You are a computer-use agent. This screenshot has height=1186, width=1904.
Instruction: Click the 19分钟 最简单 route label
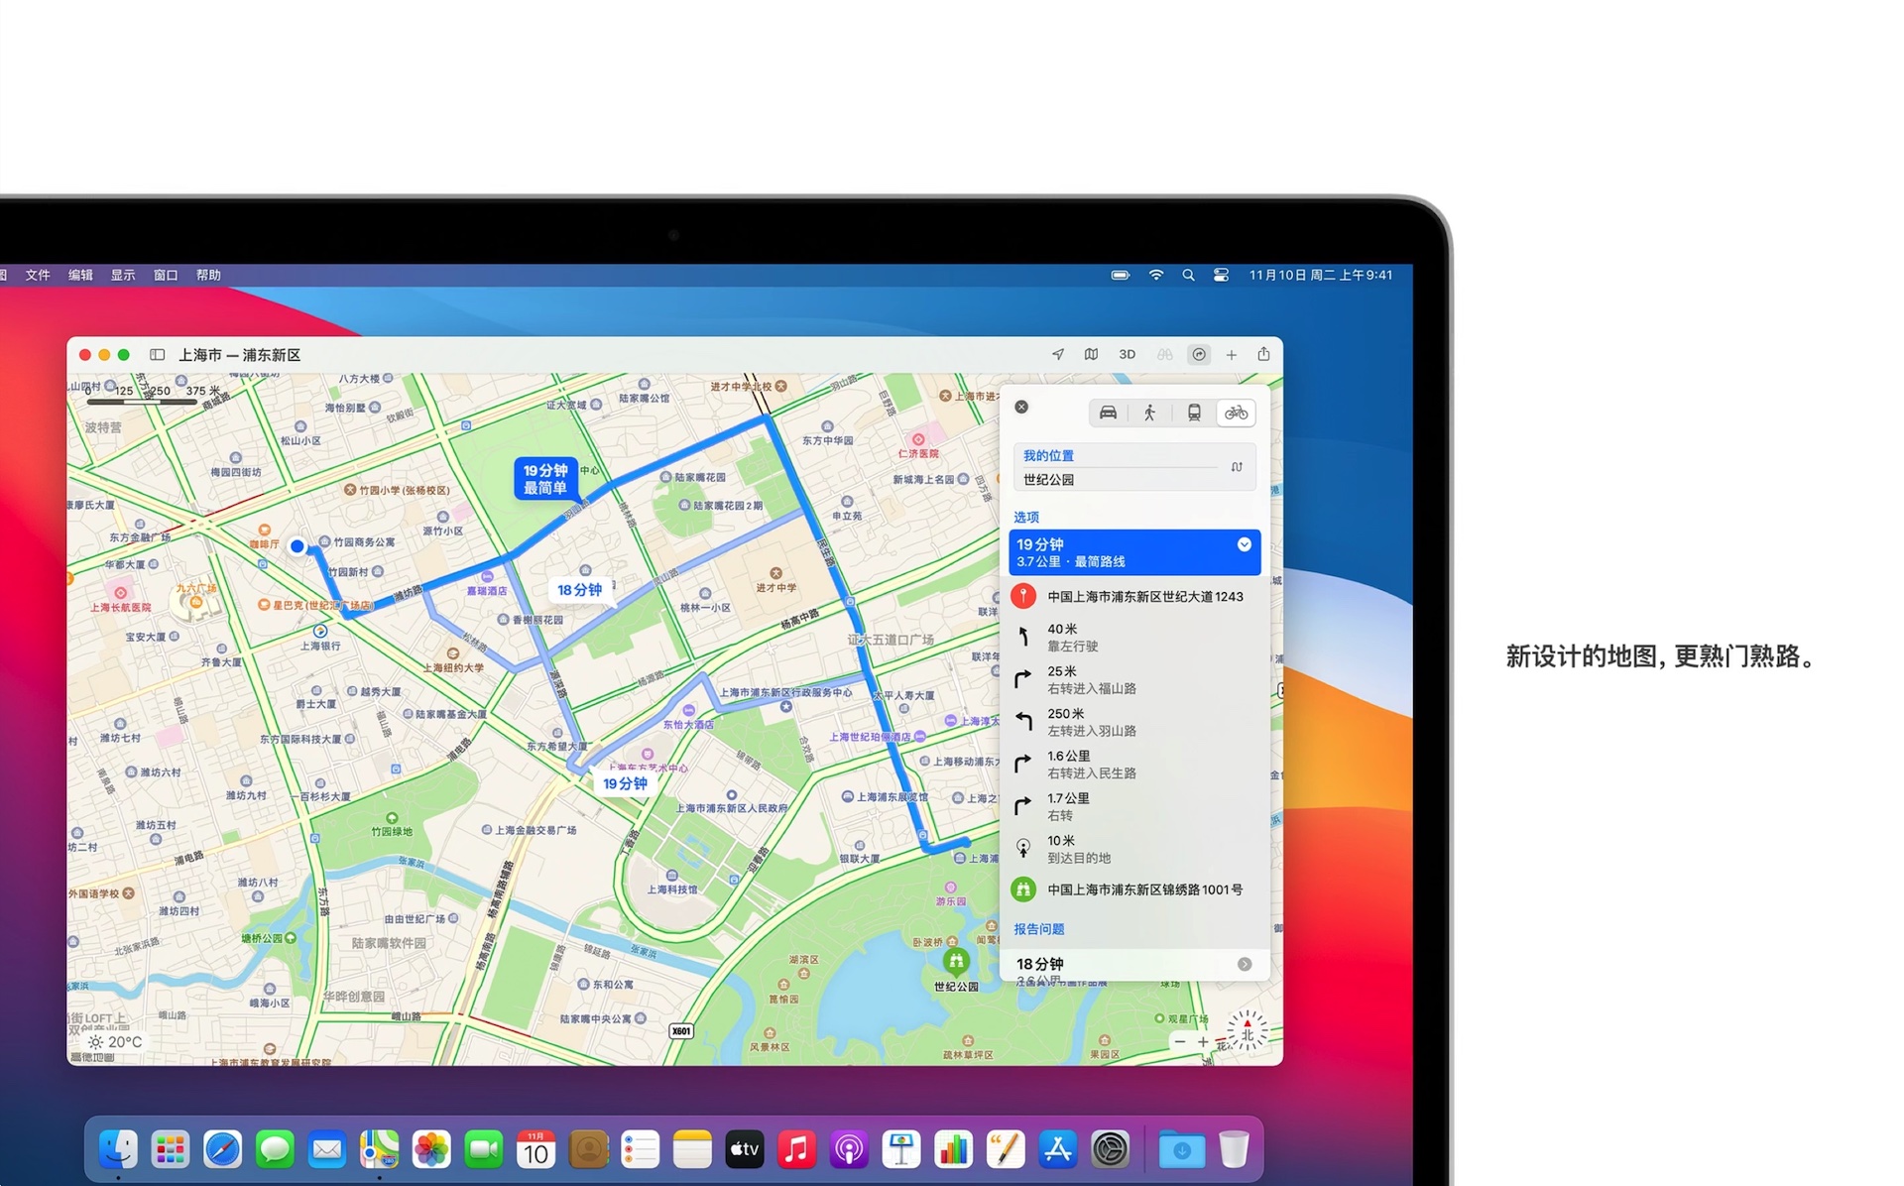pyautogui.click(x=545, y=479)
